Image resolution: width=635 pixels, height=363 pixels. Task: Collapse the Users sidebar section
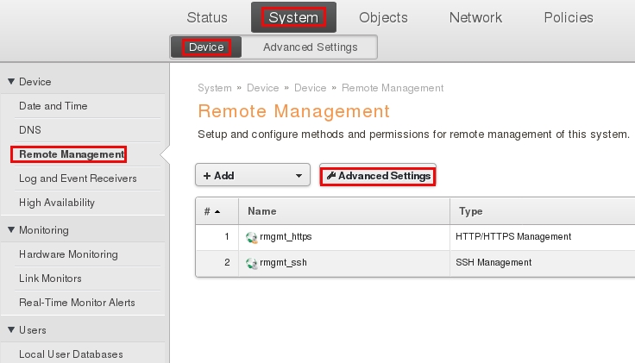point(11,330)
